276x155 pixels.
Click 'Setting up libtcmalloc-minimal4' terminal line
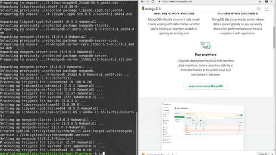pyautogui.click(x=51, y=86)
